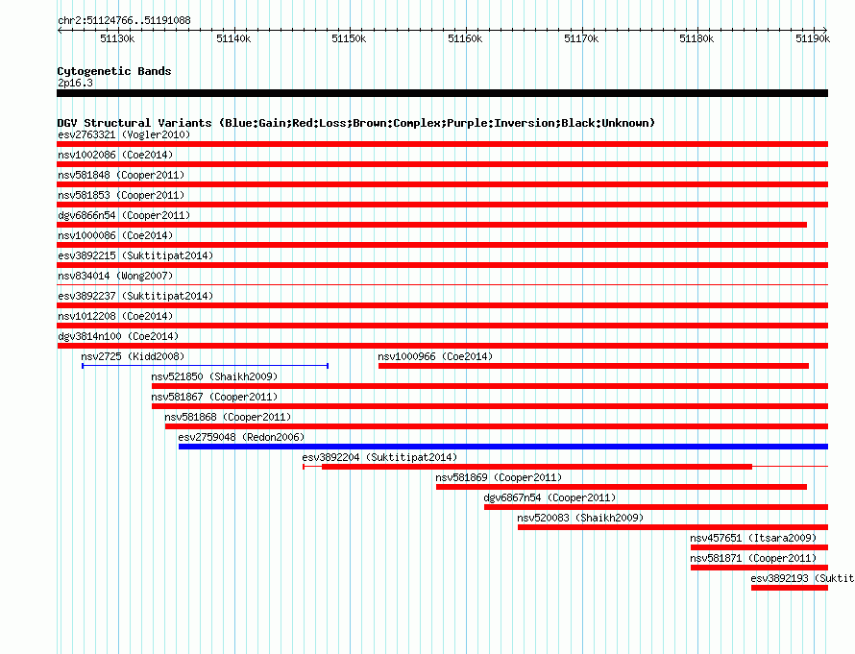Select the esv2759048 (Redon2006) label

241,437
